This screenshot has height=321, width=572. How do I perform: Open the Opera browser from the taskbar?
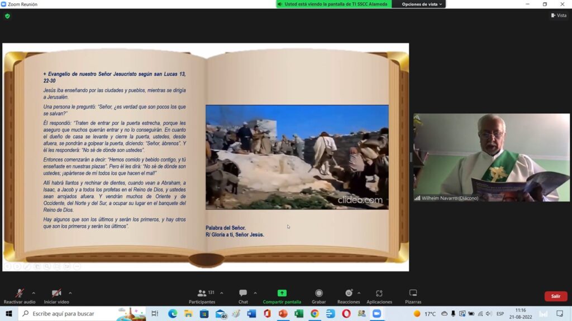pos(346,313)
